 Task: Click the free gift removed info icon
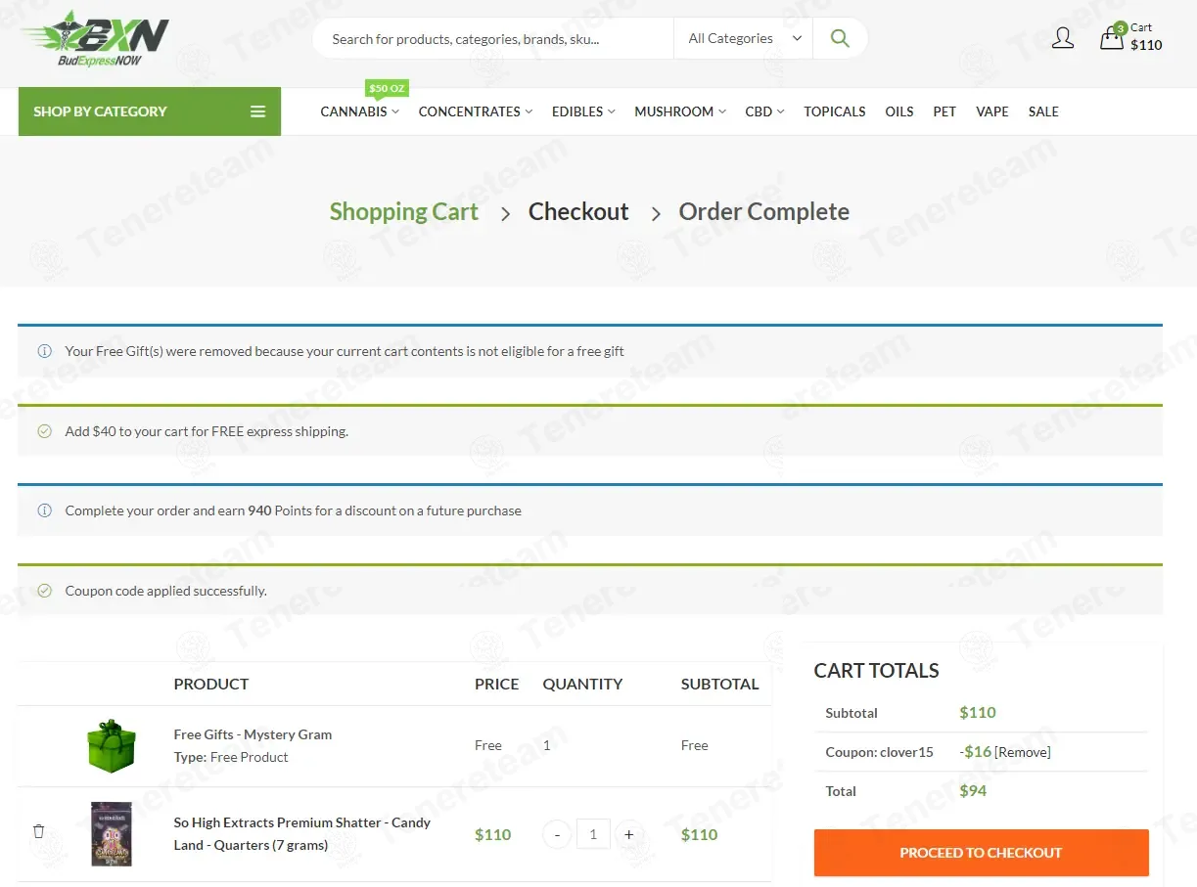44,351
